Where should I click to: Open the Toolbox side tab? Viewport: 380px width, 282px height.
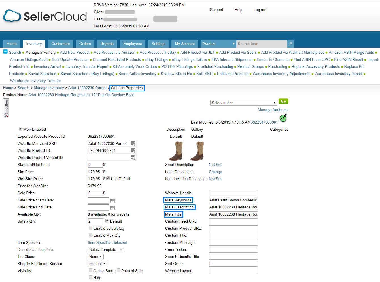click(x=6, y=108)
